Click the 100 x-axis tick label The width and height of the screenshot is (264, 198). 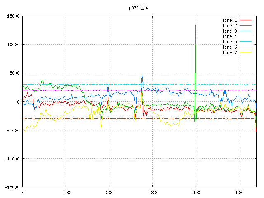[x=66, y=192]
